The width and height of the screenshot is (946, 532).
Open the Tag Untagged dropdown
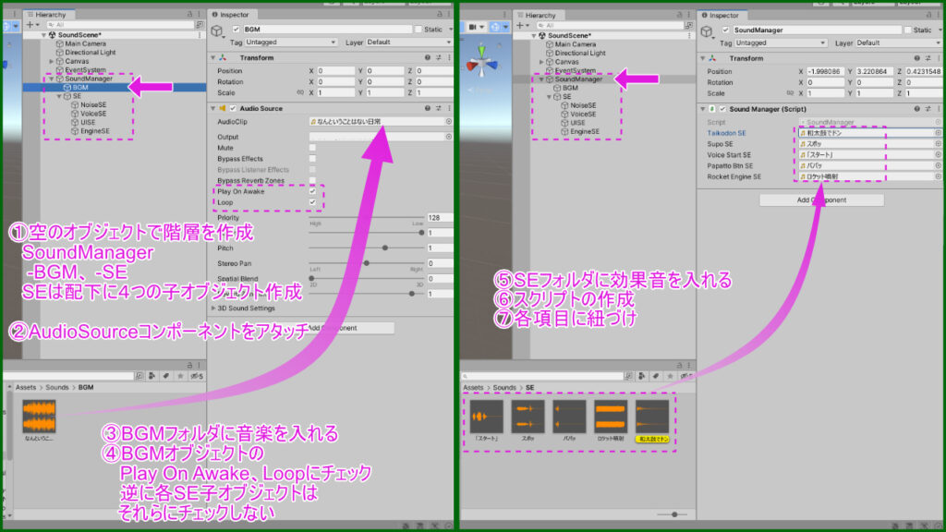point(290,42)
